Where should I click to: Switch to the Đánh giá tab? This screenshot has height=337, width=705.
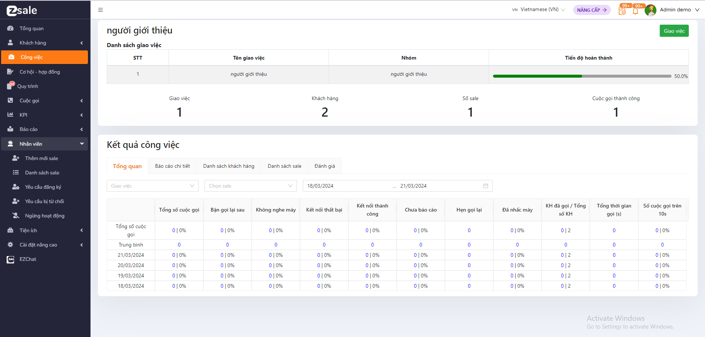[325, 166]
